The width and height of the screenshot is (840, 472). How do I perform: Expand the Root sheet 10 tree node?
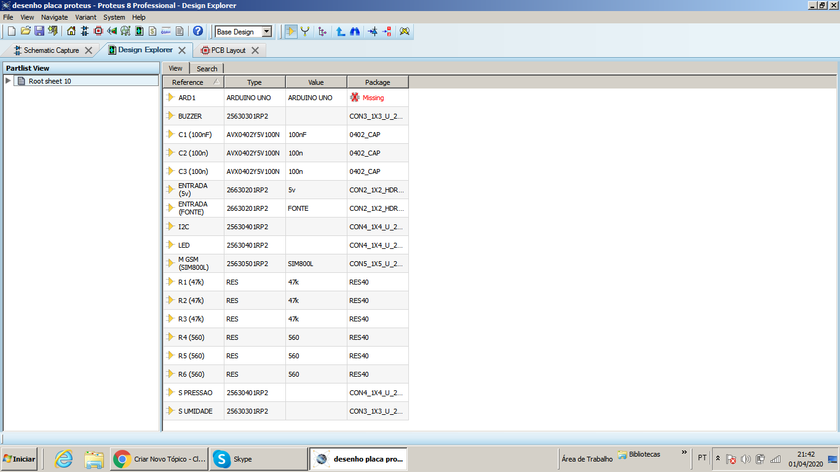click(8, 81)
